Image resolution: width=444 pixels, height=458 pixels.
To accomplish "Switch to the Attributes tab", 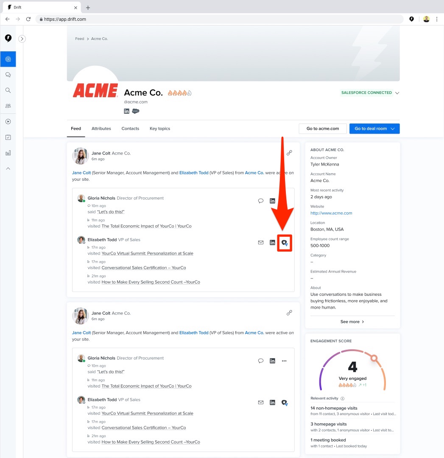I will click(101, 129).
